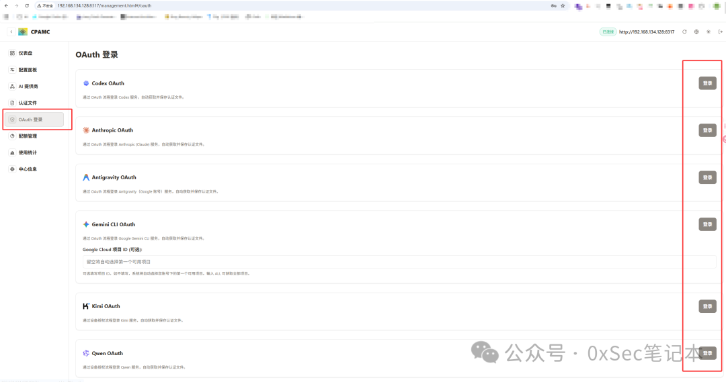Open the 中心信息 menu item
The height and width of the screenshot is (382, 726).
pos(35,169)
